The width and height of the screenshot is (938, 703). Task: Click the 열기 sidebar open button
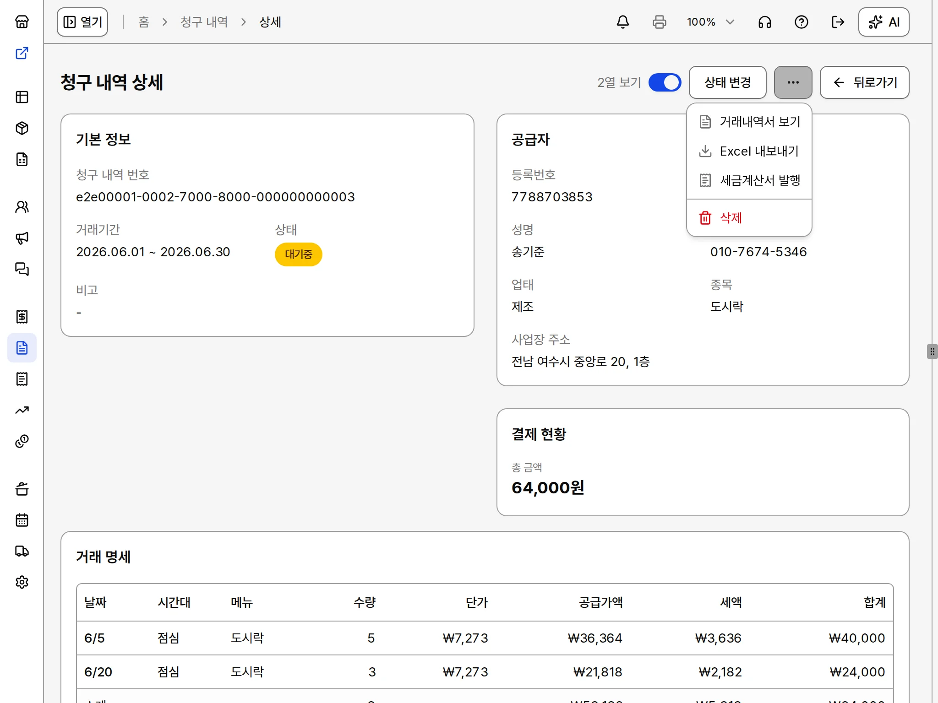point(82,22)
